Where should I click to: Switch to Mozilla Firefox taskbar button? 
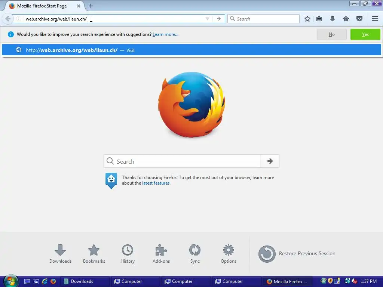click(x=287, y=281)
